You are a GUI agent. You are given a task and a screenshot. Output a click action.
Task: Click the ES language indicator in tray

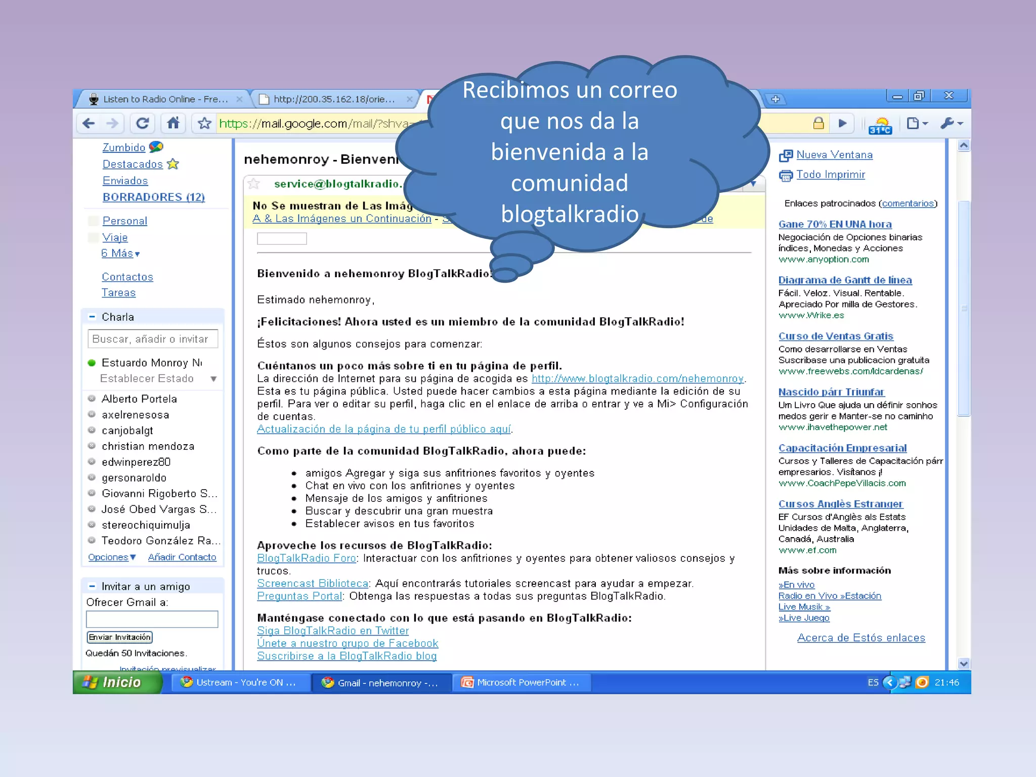(873, 682)
